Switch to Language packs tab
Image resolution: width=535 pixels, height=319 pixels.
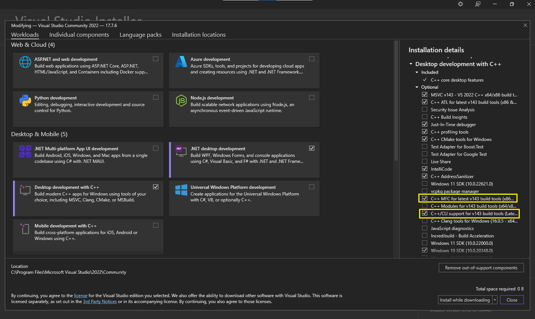coord(140,34)
